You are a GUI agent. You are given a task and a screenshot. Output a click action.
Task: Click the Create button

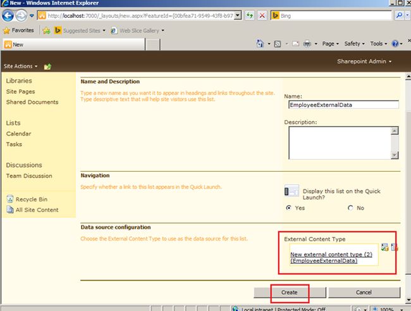pyautogui.click(x=290, y=293)
